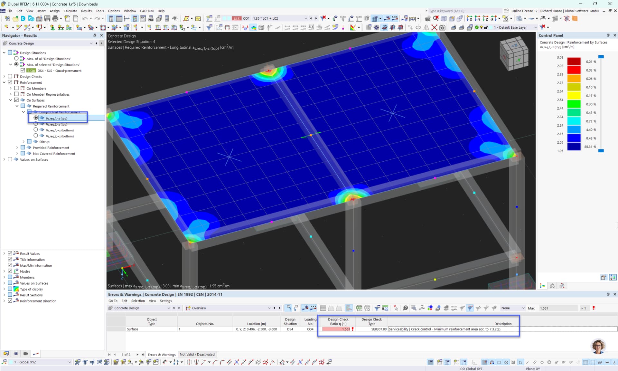Screen dimensions: 618x371
Task: Click the undo arrow icon in toolbar
Action: (85, 18)
